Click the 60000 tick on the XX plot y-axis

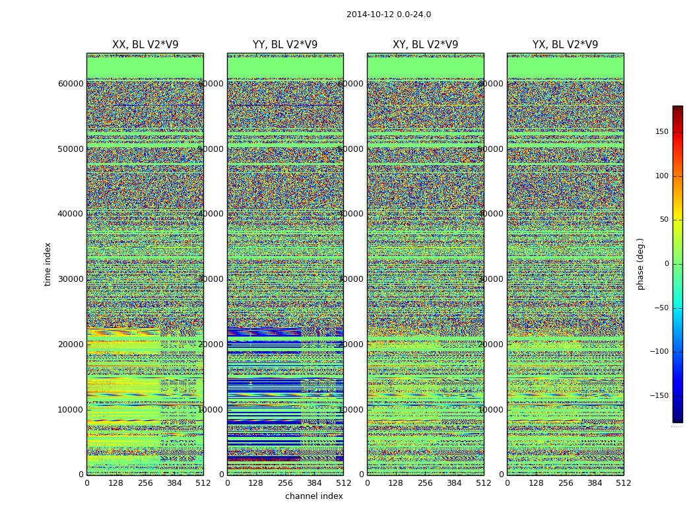click(x=71, y=84)
